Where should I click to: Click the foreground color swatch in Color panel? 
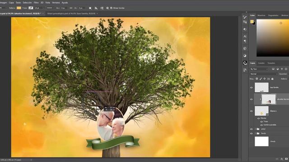click(x=252, y=22)
